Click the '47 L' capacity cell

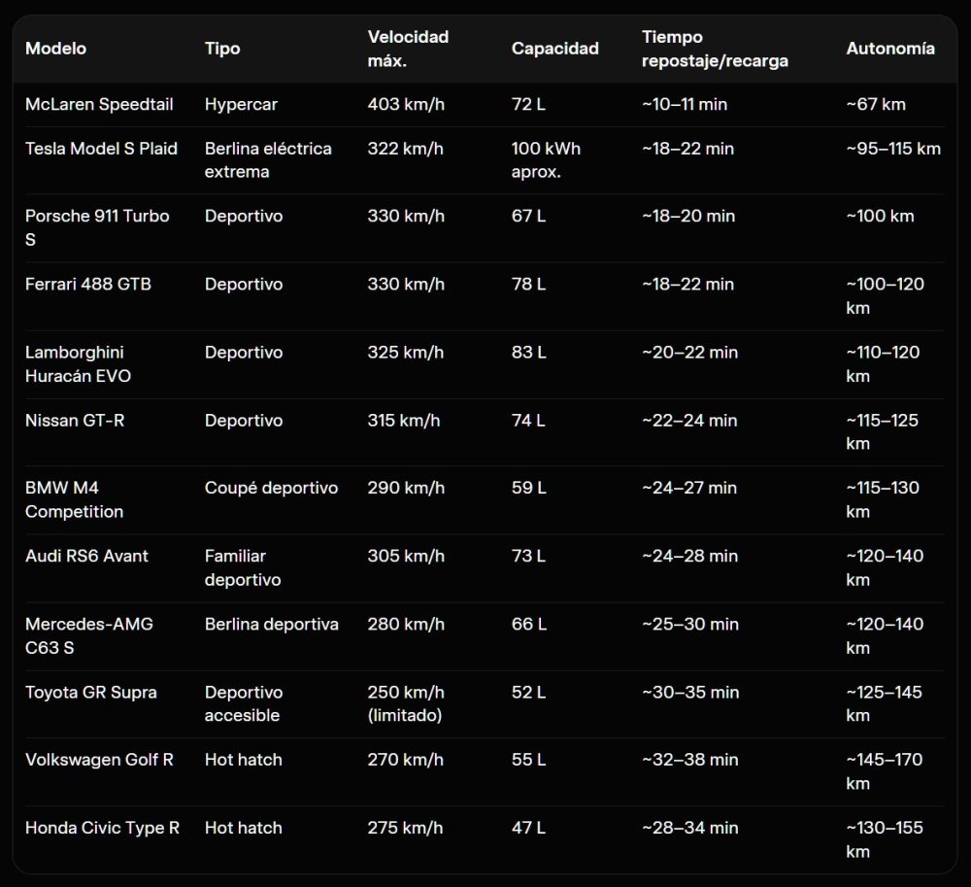(528, 828)
